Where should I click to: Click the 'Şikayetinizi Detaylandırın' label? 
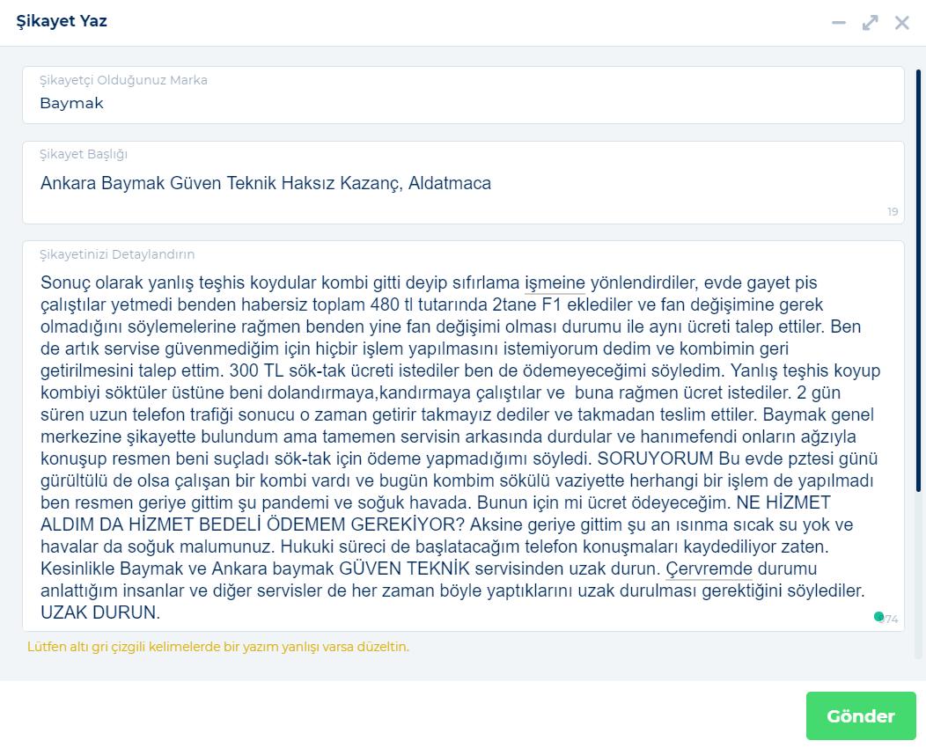[x=117, y=254]
